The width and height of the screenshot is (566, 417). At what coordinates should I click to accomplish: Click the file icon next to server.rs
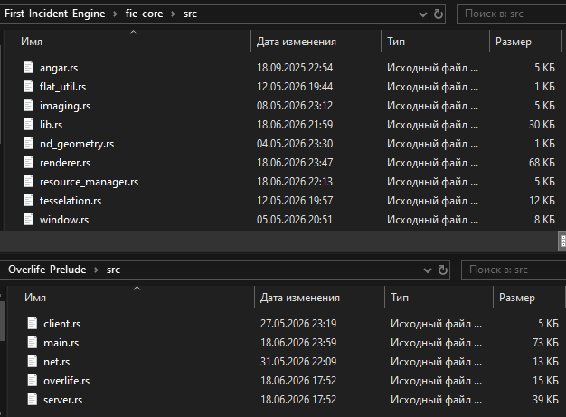(x=33, y=399)
